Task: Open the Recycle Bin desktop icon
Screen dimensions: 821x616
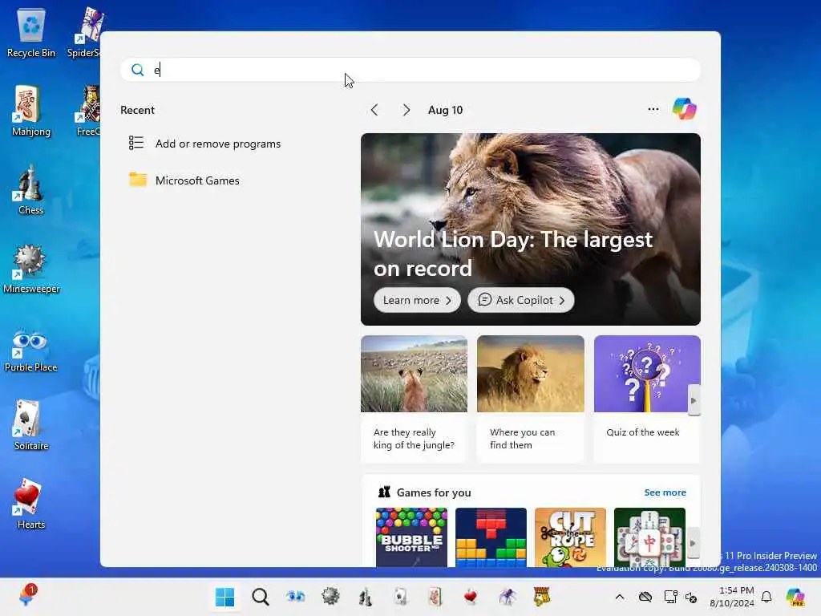Action: coord(31,32)
